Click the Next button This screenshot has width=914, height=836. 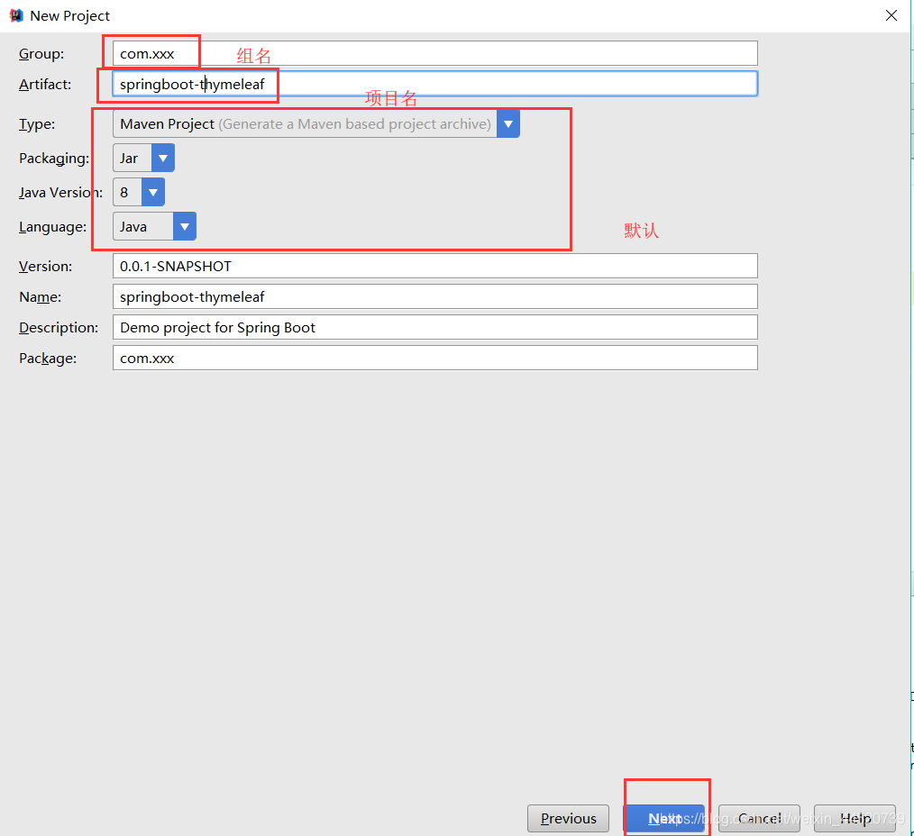click(664, 819)
